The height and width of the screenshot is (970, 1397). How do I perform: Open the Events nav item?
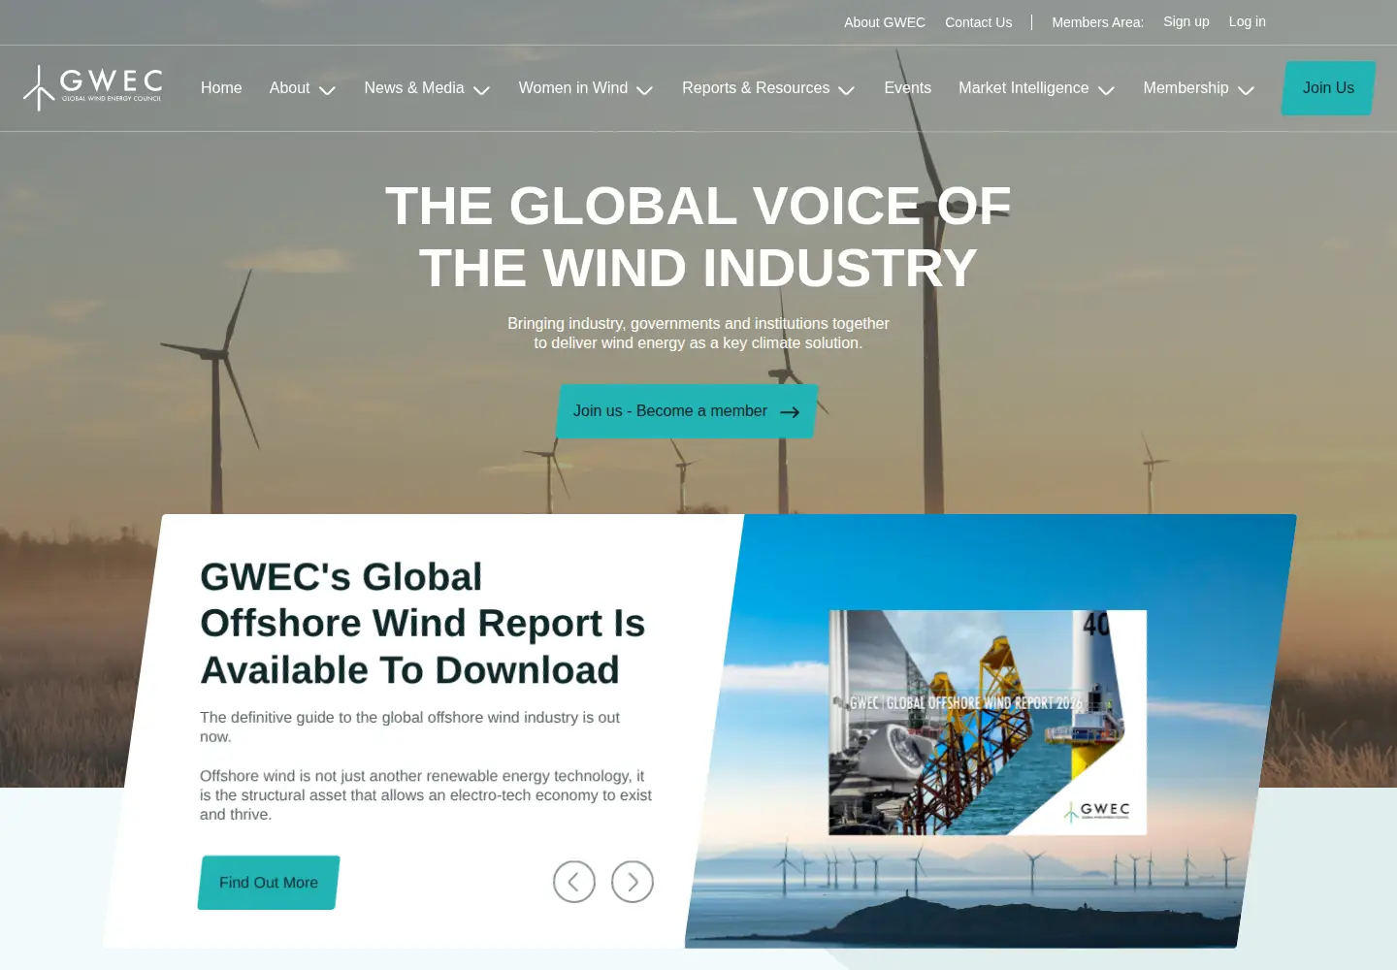tap(908, 88)
